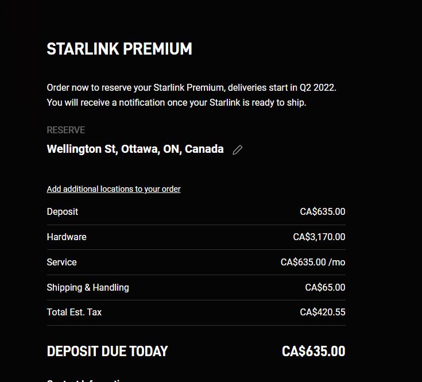Select the CA$3,170.00 hardware price

pyautogui.click(x=319, y=237)
